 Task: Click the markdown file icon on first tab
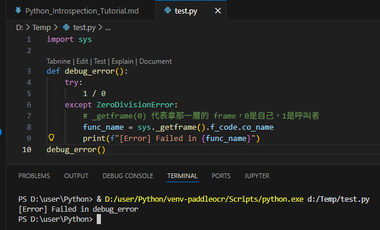[x=18, y=11]
